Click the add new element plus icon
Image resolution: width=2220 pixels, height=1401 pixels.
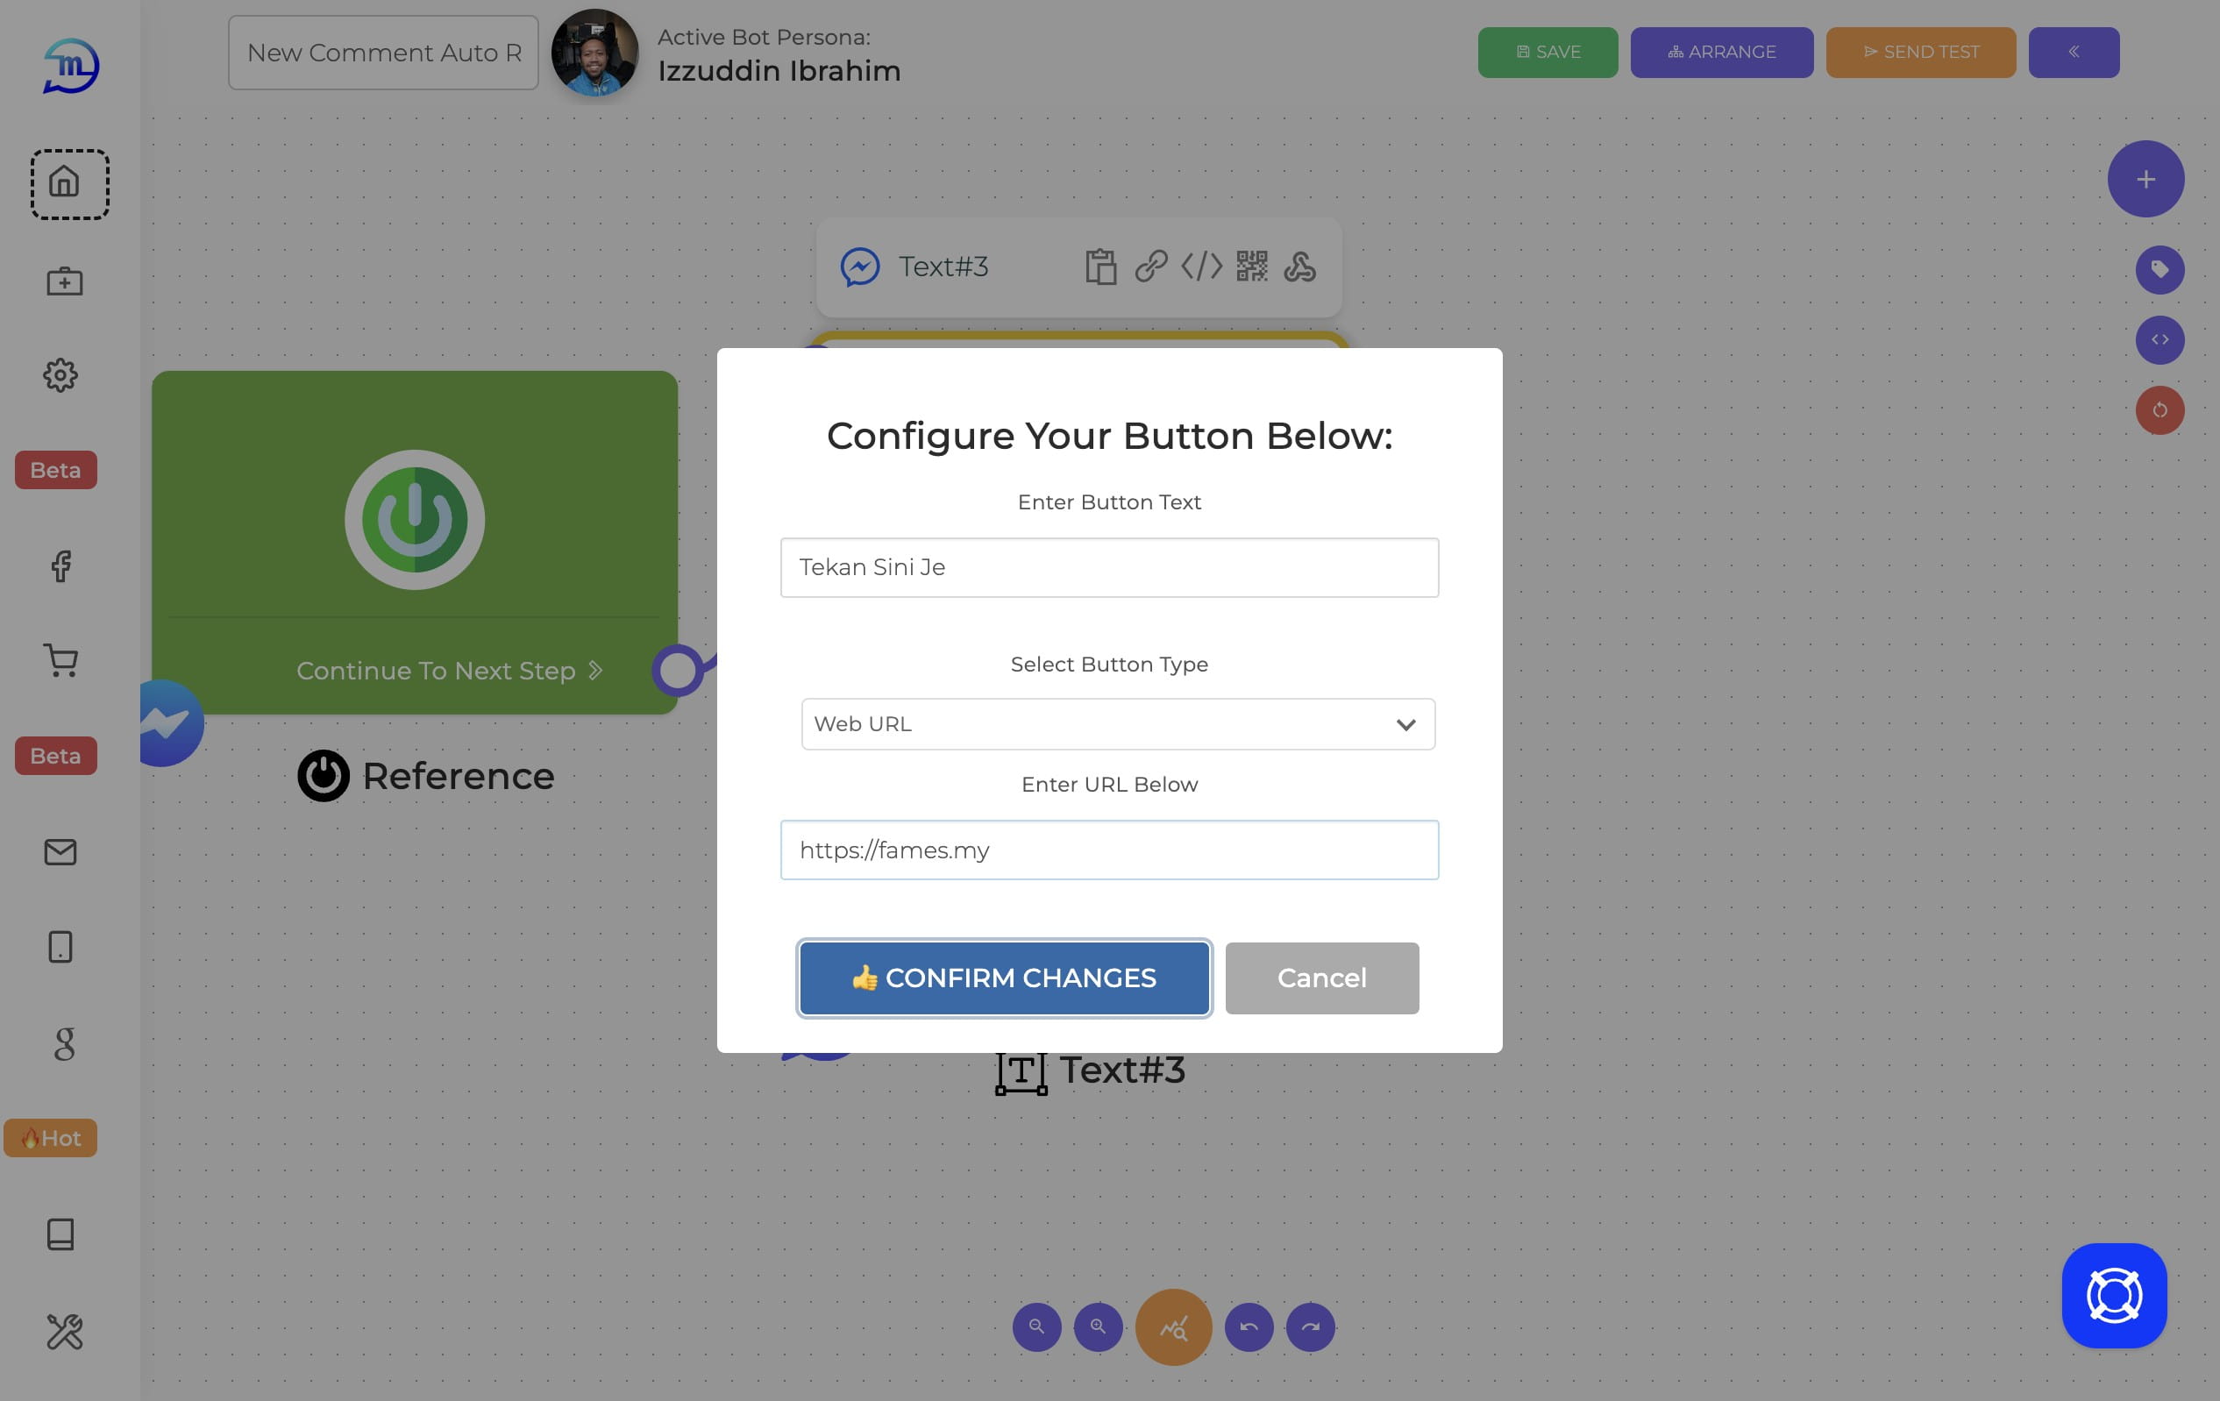coord(2147,178)
